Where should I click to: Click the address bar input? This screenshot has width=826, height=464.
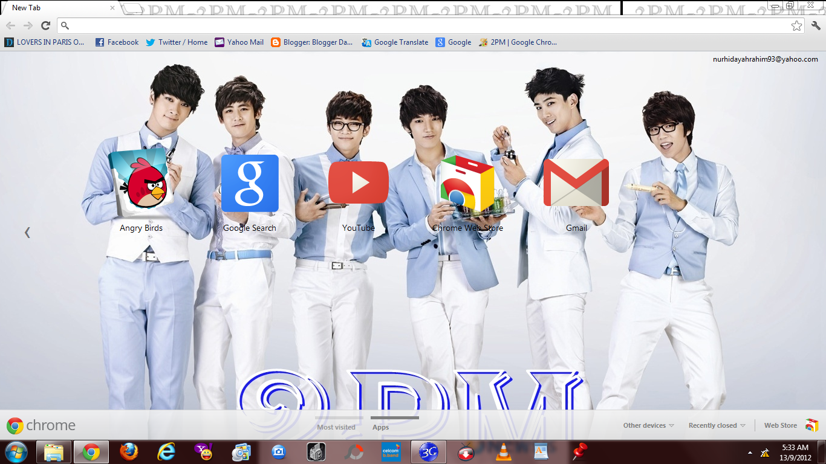pyautogui.click(x=429, y=25)
